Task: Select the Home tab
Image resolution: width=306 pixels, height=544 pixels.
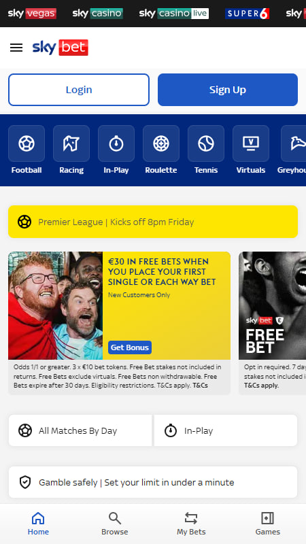Action: [x=38, y=524]
